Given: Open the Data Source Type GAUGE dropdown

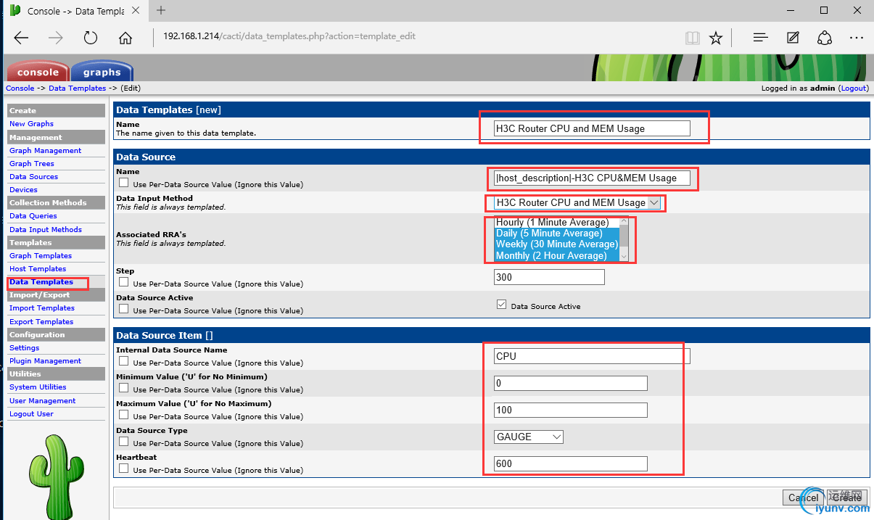Looking at the screenshot, I should [529, 437].
